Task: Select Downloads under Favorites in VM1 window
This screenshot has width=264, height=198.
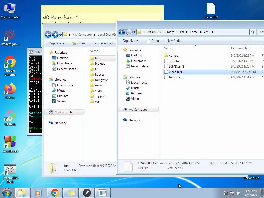Action: [x=139, y=61]
